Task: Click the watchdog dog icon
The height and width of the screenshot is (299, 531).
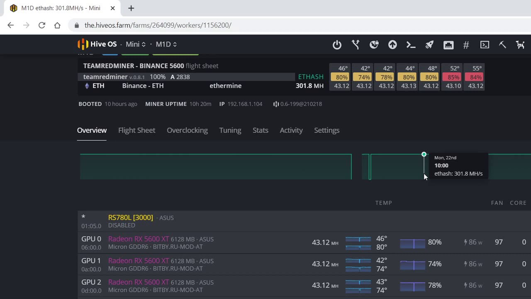Action: (520, 45)
